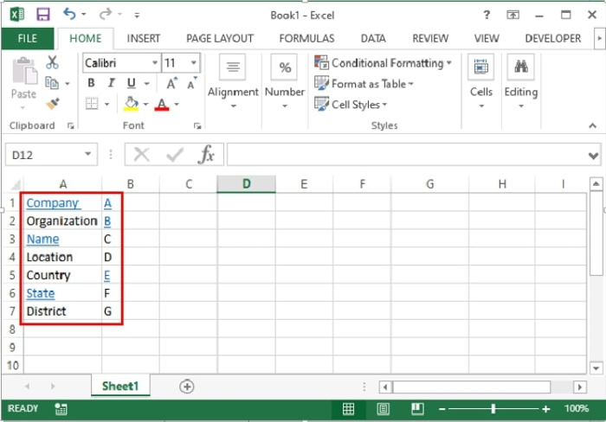Decrease font size

pos(192,83)
